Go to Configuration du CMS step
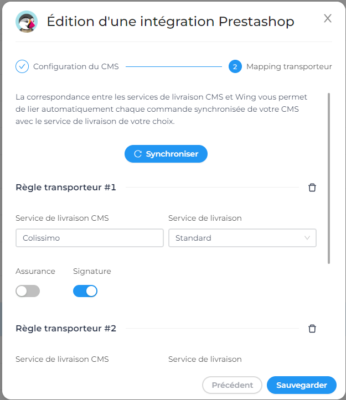This screenshot has width=346, height=400. [x=76, y=66]
